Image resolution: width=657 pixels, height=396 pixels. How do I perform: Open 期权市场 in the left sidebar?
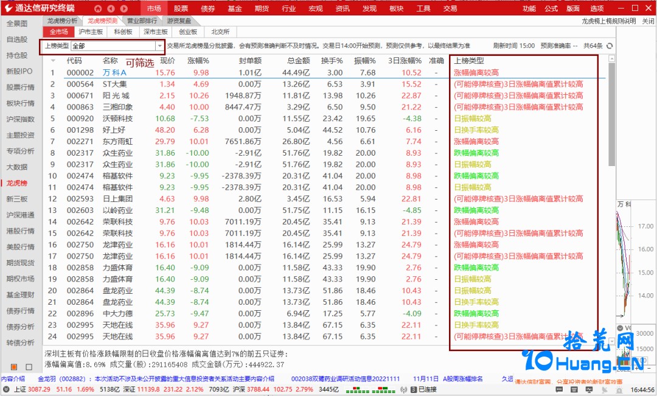click(x=20, y=279)
